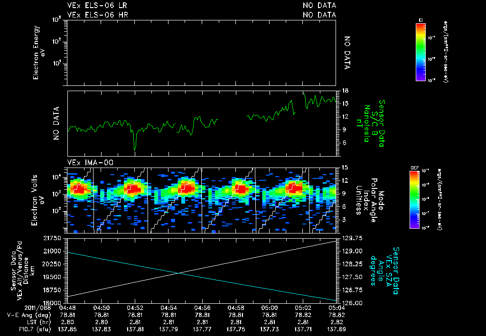Click the 127.50 SZA axis tick

(353, 277)
